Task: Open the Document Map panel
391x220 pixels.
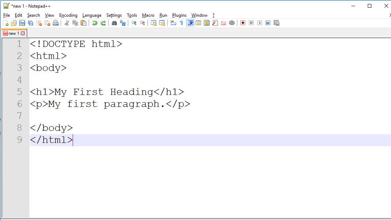Action: (206, 23)
